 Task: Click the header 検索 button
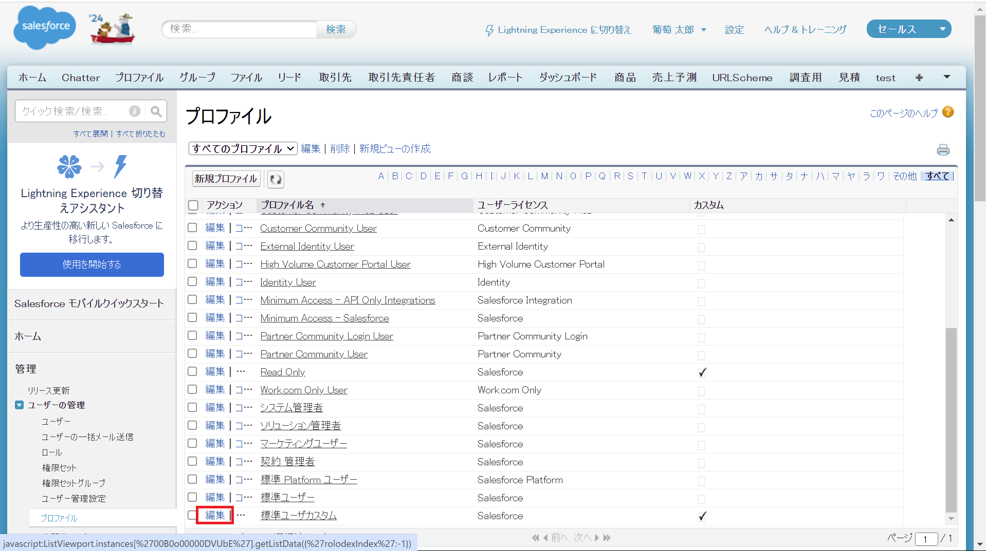pos(336,29)
